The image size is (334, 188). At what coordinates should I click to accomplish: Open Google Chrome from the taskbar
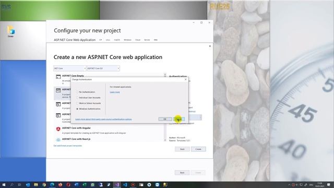(x=44, y=185)
